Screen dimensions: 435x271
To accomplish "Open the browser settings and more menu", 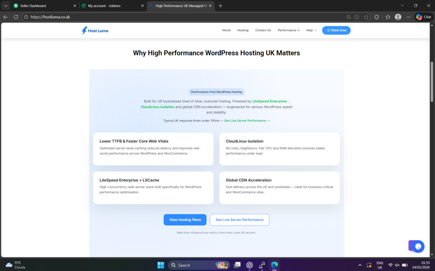I will [x=408, y=17].
